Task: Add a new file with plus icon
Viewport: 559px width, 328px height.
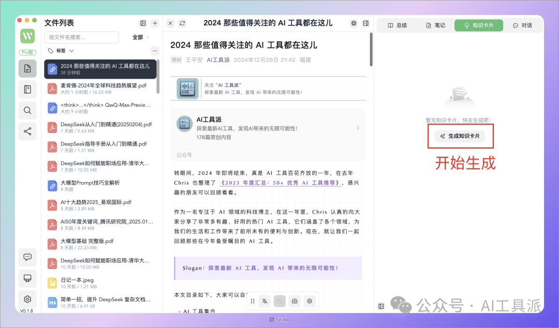Action: (155, 23)
